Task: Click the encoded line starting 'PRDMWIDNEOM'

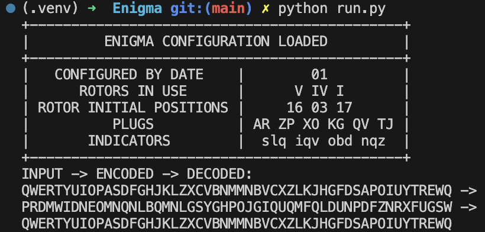Action: (237, 207)
